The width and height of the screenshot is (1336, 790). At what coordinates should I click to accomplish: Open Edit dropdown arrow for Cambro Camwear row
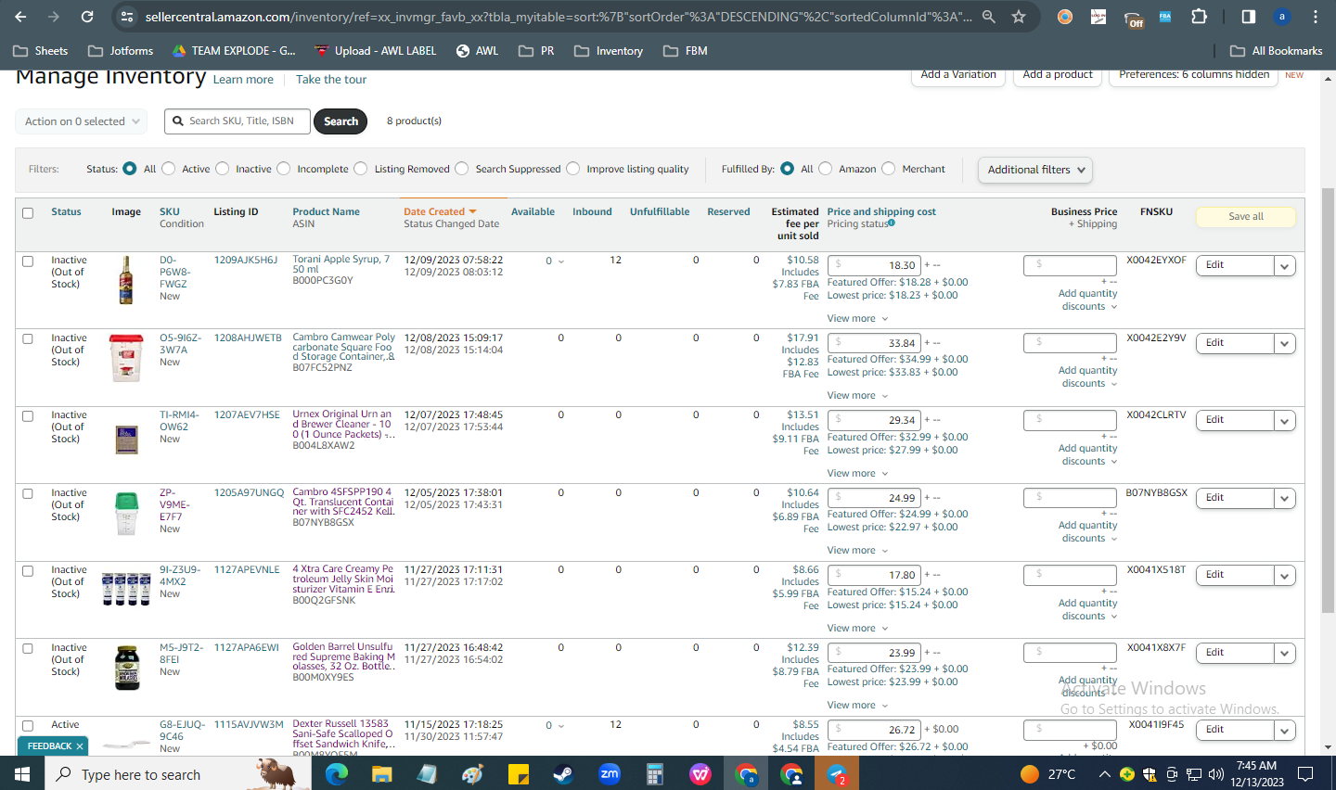[x=1285, y=344]
